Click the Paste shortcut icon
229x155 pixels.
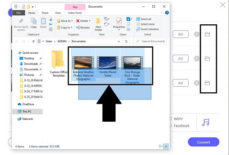[x=51, y=29]
